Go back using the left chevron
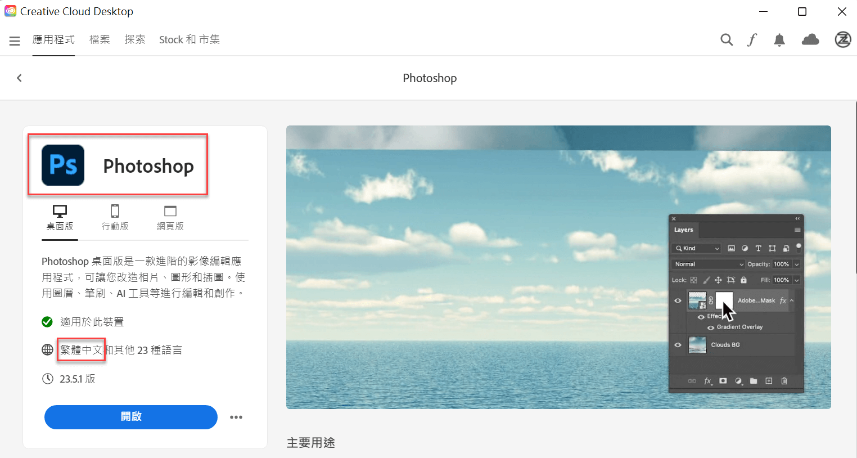 (x=19, y=78)
